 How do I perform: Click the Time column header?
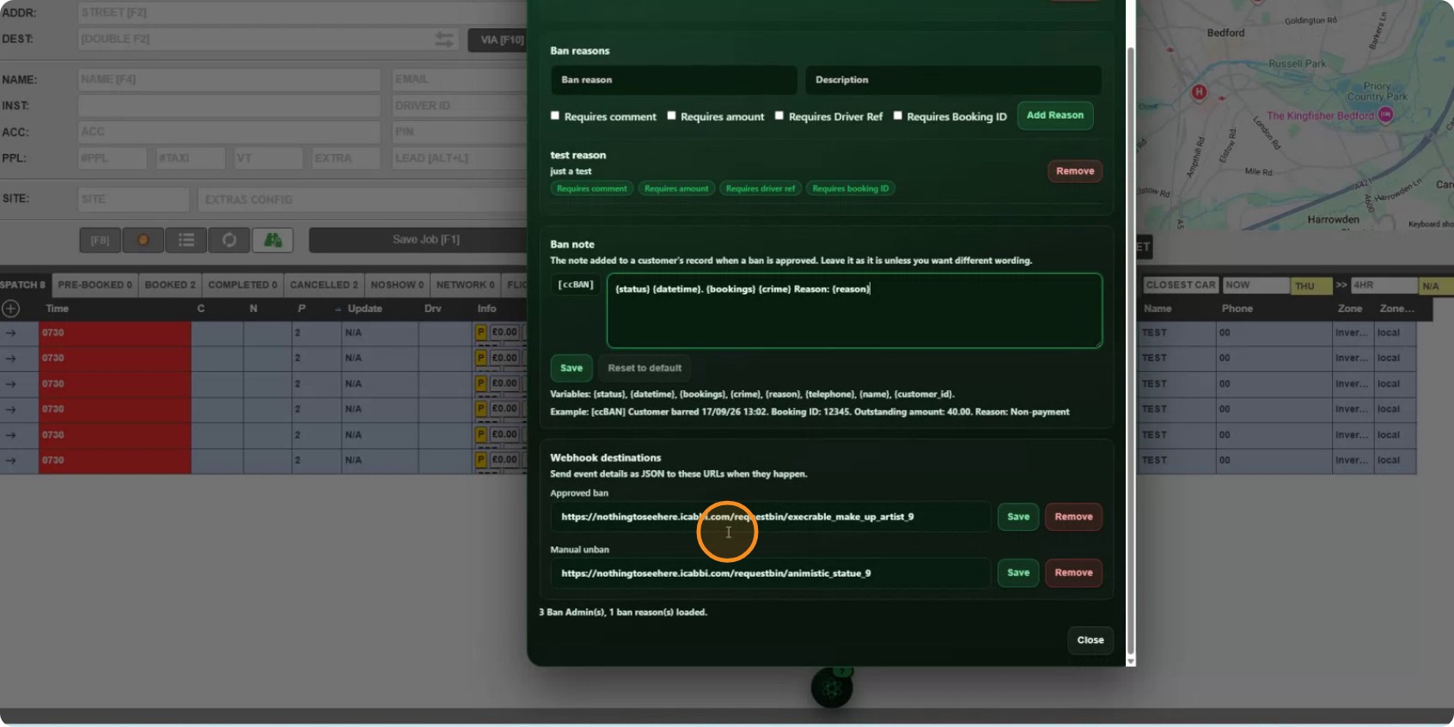[x=58, y=309]
